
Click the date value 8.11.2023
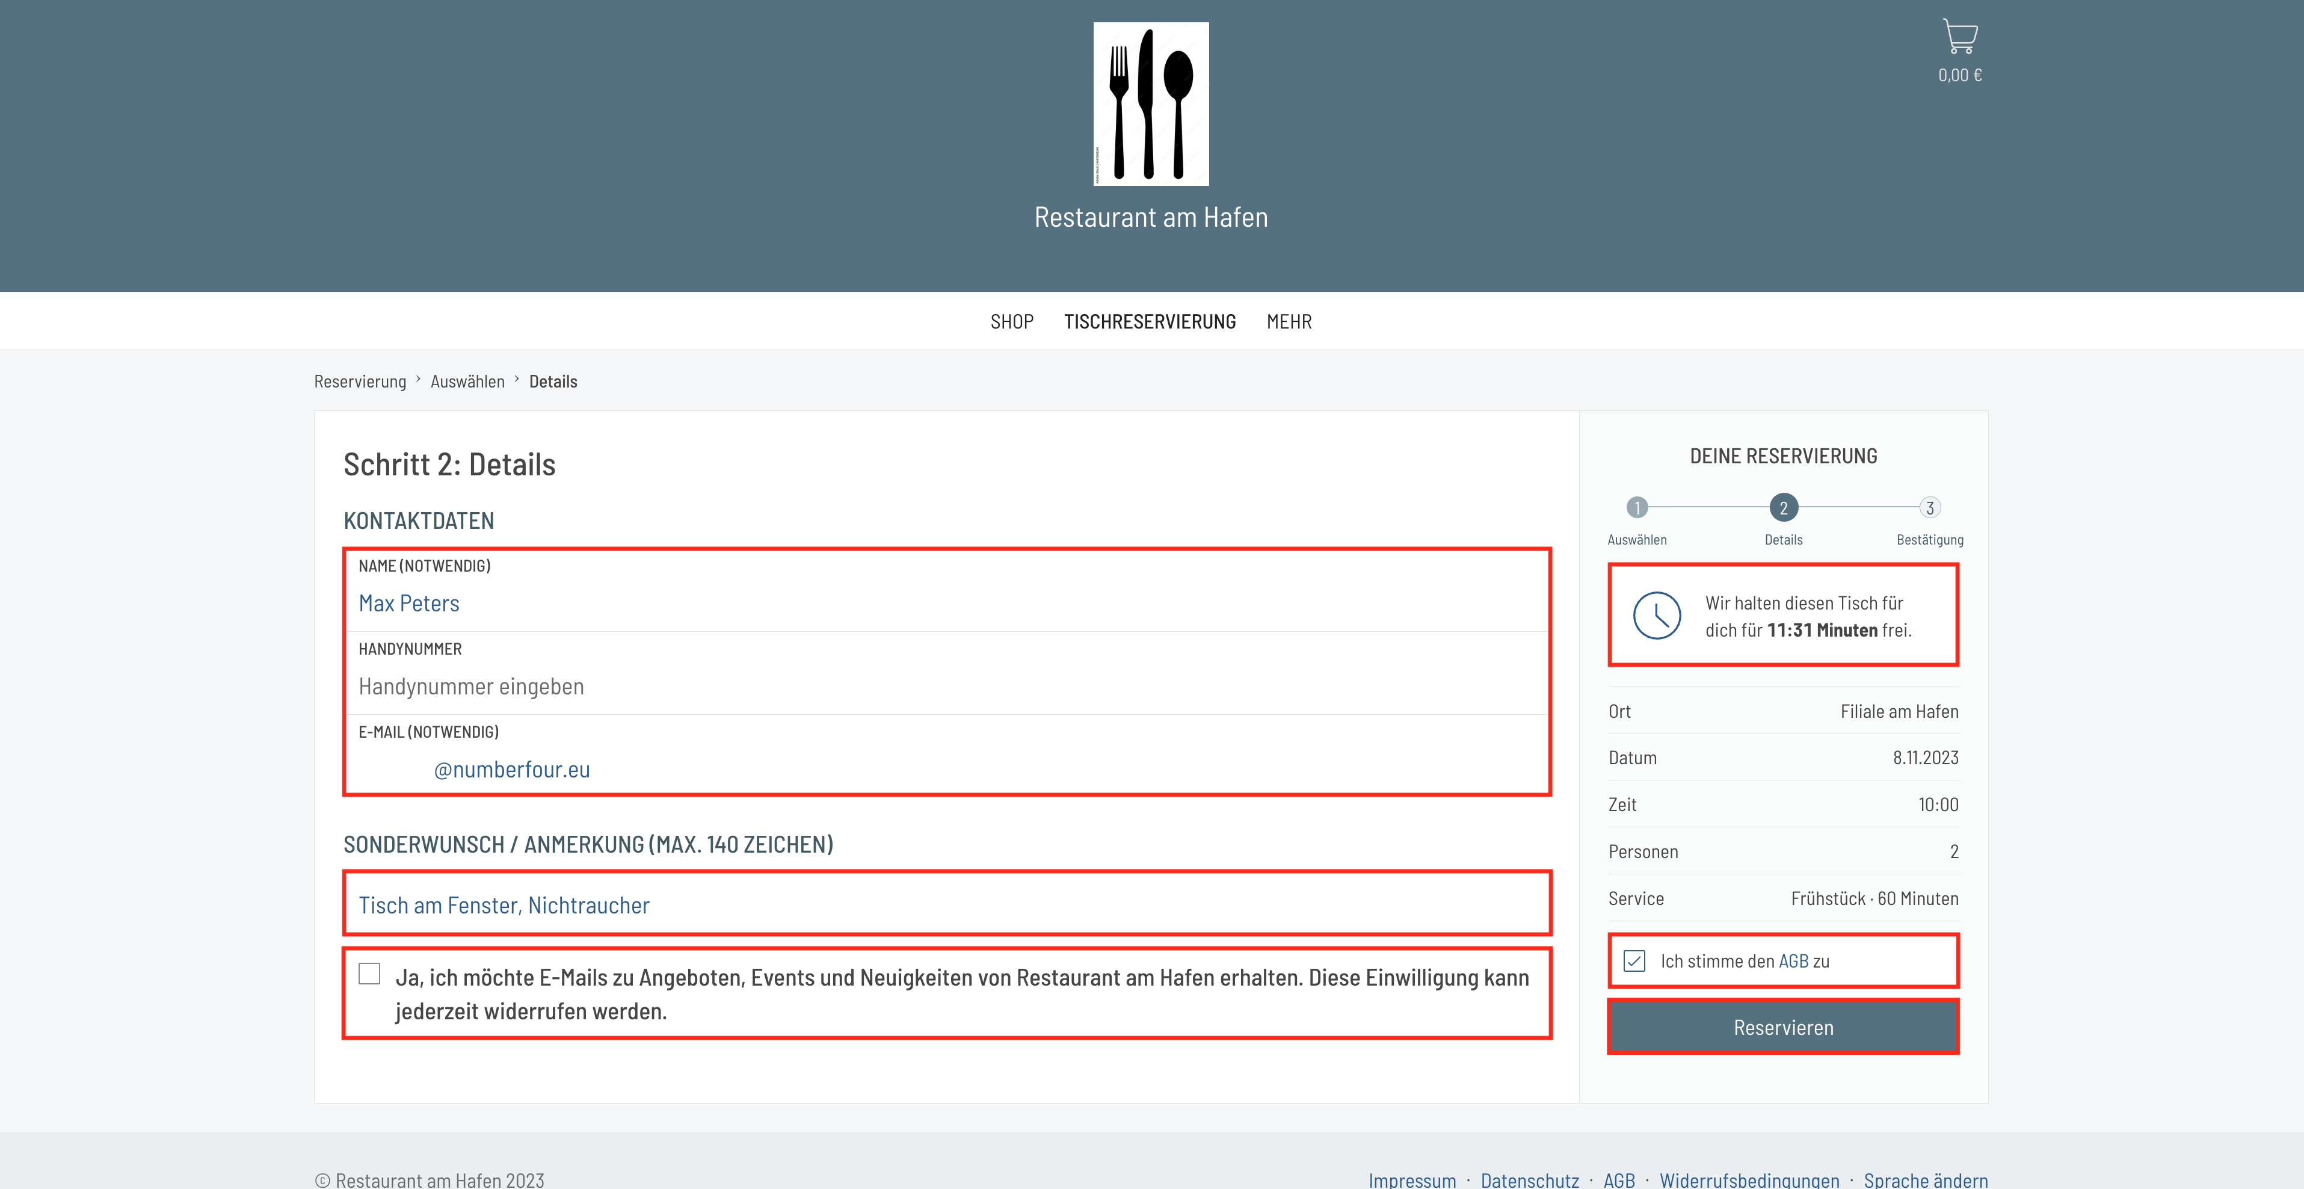pyautogui.click(x=1925, y=758)
